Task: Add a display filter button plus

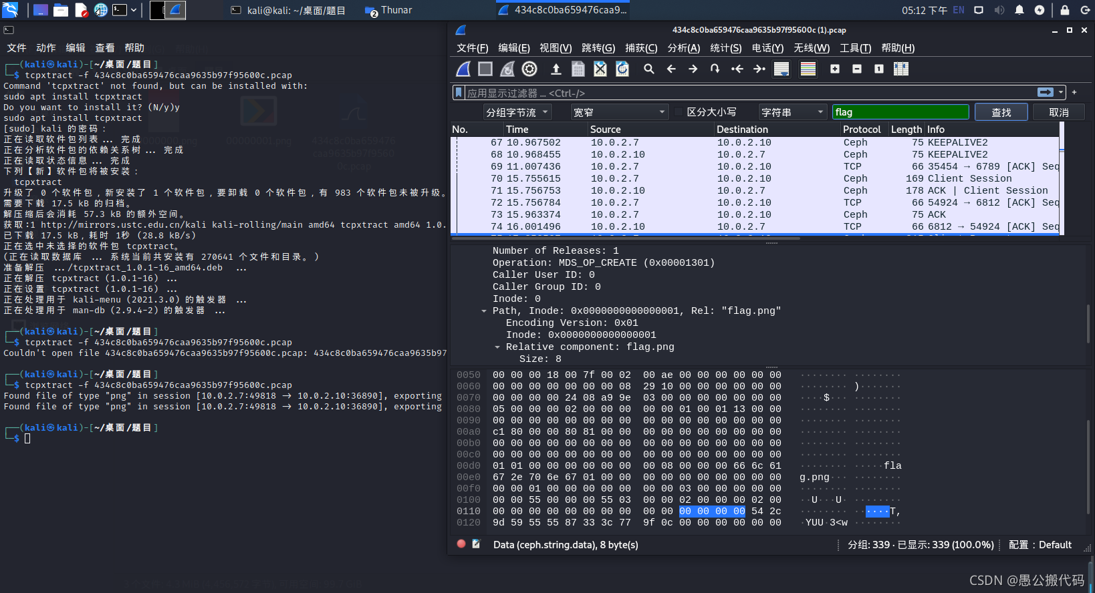Action: tap(1074, 92)
